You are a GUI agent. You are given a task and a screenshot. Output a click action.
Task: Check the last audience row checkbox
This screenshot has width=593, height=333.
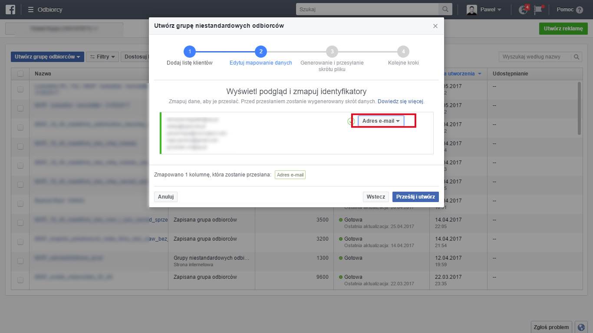coord(20,280)
